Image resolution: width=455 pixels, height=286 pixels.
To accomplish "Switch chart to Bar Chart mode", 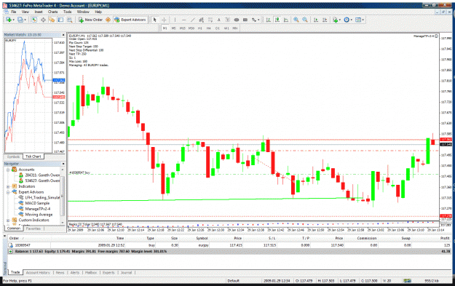I will [269, 20].
